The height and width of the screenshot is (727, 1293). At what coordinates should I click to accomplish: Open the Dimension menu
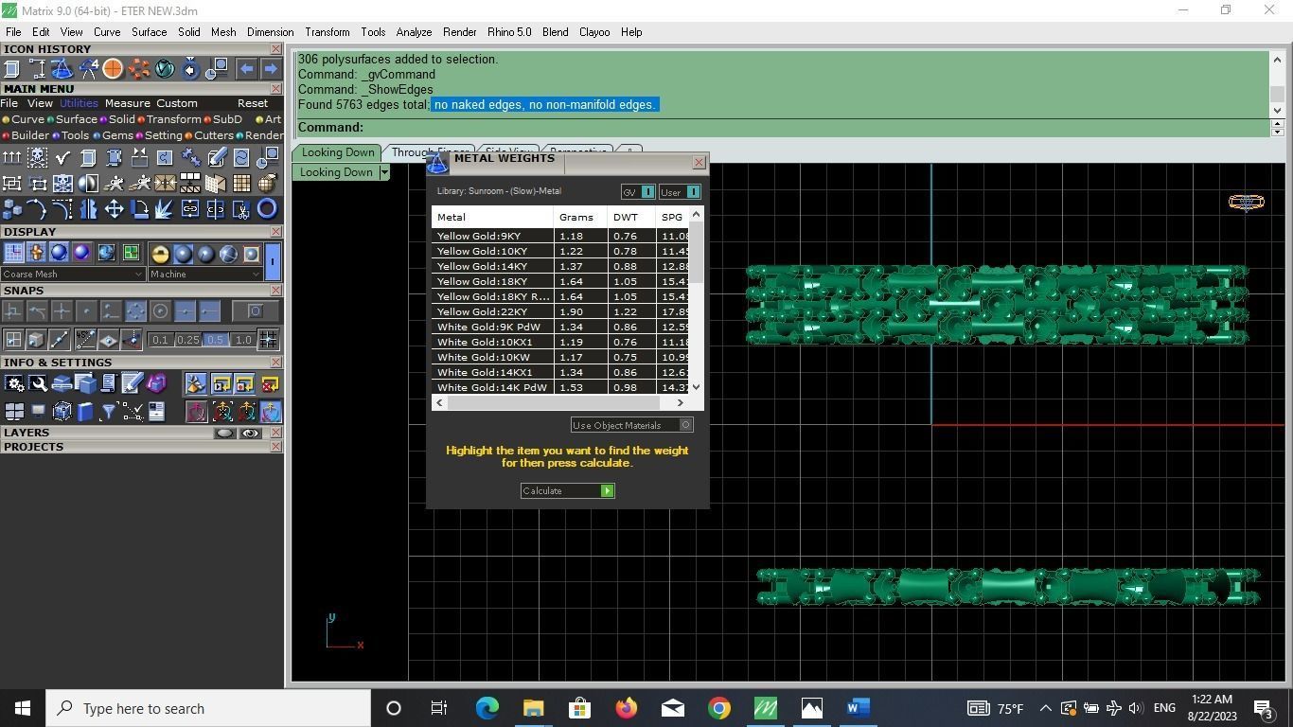tap(271, 32)
